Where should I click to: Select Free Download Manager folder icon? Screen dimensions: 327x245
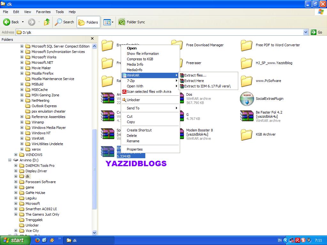coord(177,45)
